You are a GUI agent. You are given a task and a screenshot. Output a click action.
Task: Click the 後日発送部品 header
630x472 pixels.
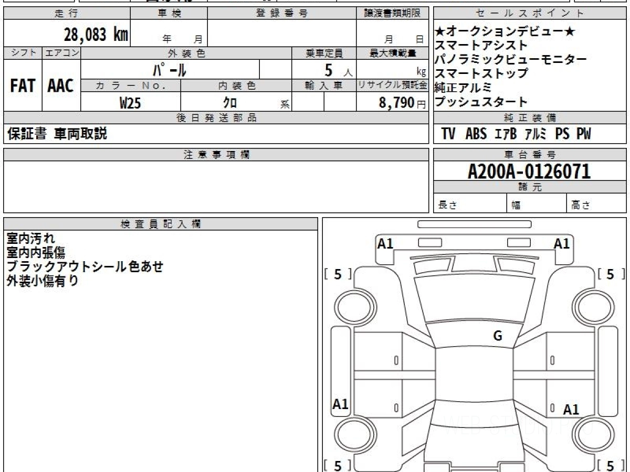coord(216,118)
